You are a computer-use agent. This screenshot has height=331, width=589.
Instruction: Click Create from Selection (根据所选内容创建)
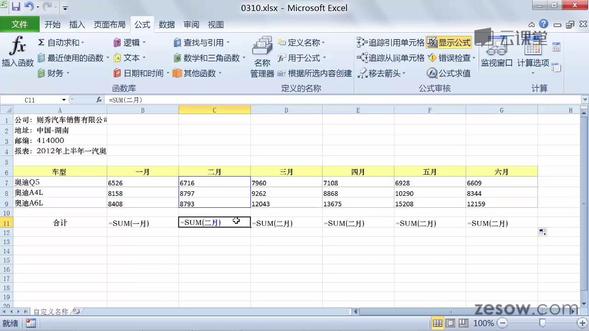314,73
